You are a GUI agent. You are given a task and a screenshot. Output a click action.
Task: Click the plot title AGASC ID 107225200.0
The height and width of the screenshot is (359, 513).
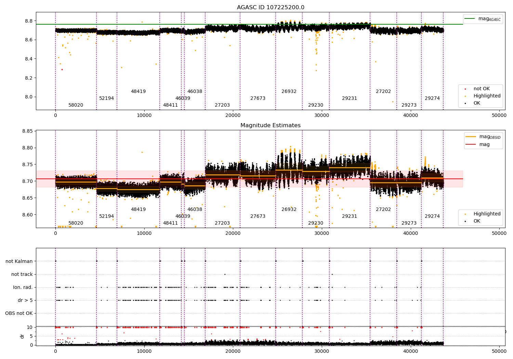[271, 8]
